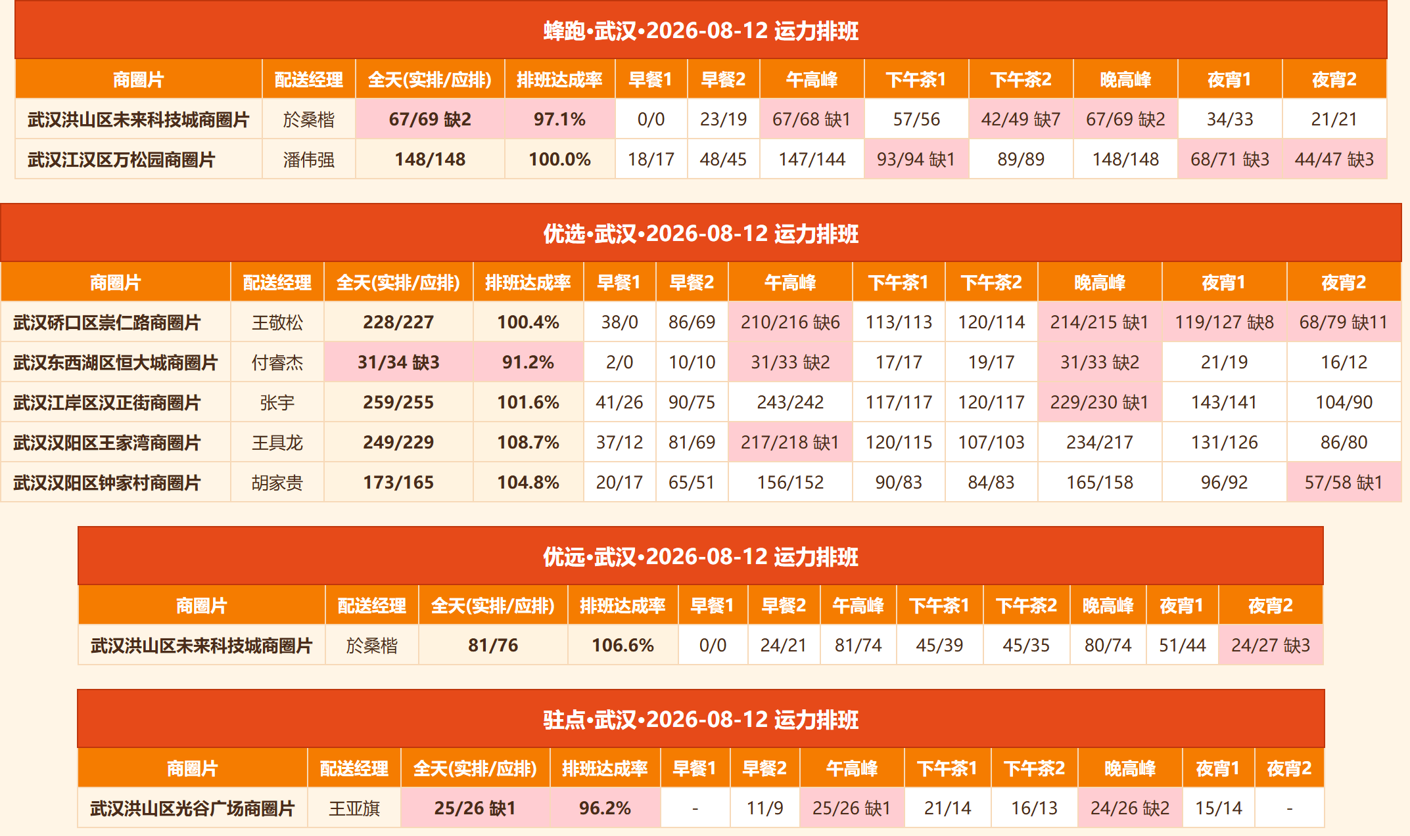The height and width of the screenshot is (836, 1410).
Task: Click the 228/227 全天 cell
Action: (x=398, y=322)
